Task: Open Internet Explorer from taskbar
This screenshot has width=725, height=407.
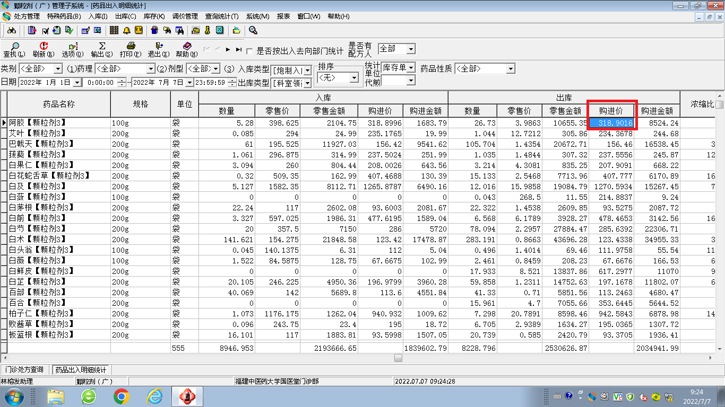Action: tap(154, 396)
